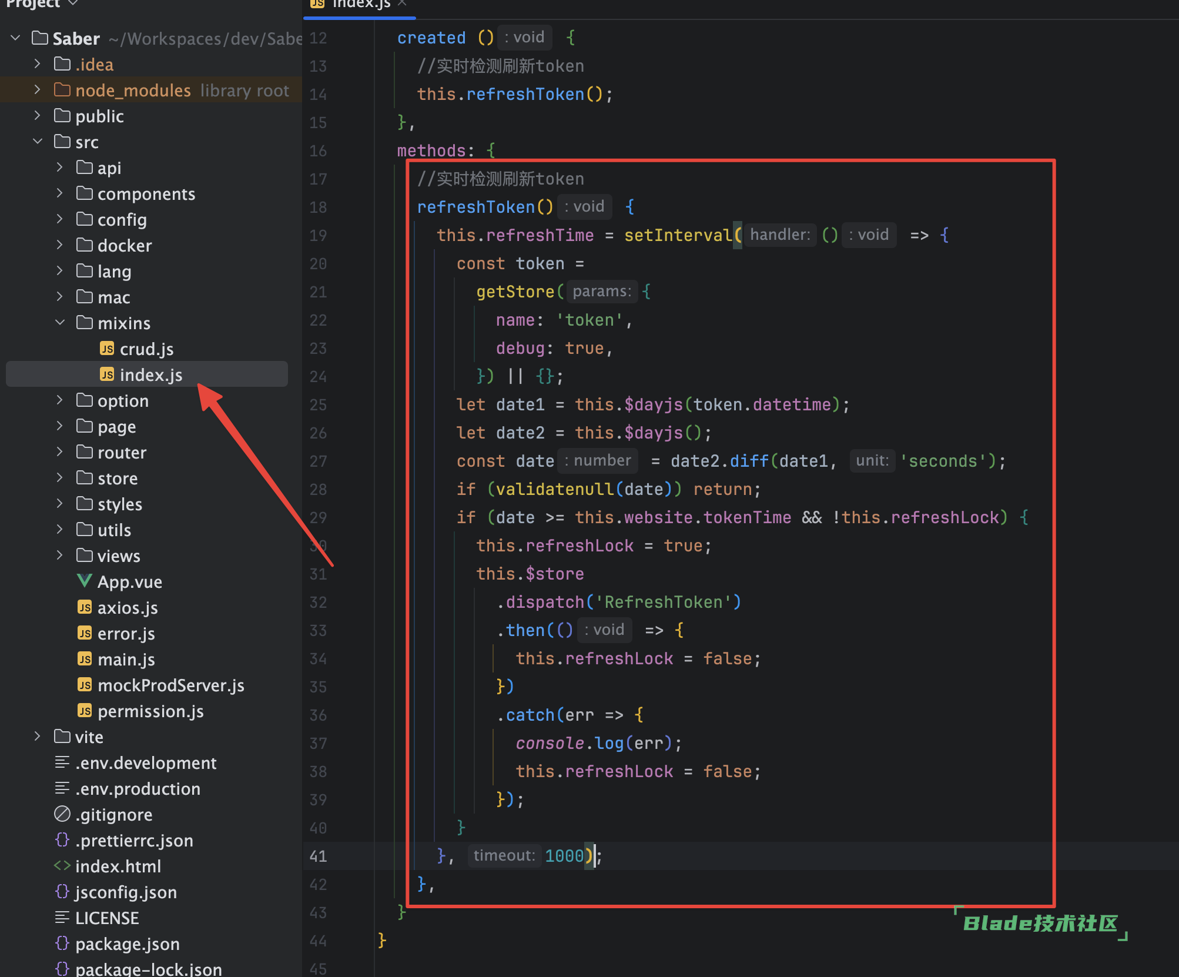Click the setInterval call on line 19
This screenshot has width=1179, height=977.
[678, 235]
